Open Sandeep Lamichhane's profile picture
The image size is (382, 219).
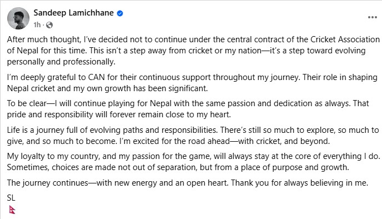point(18,18)
